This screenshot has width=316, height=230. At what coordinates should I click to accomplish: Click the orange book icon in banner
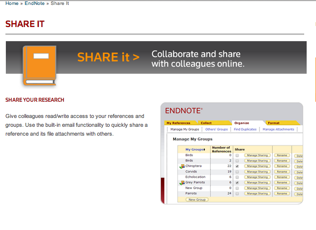(39, 65)
